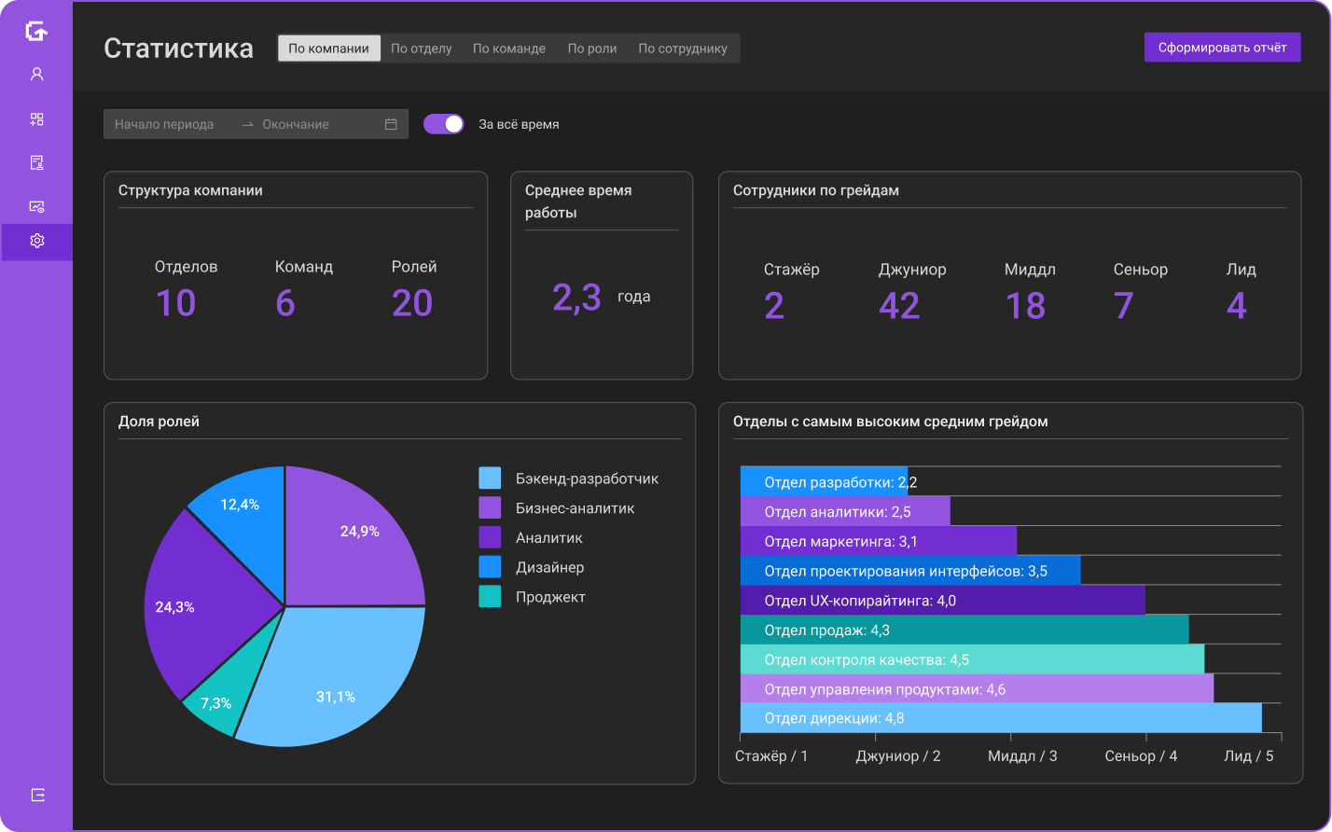Click the Аналитик legend swatch
This screenshot has width=1332, height=832.
(491, 537)
